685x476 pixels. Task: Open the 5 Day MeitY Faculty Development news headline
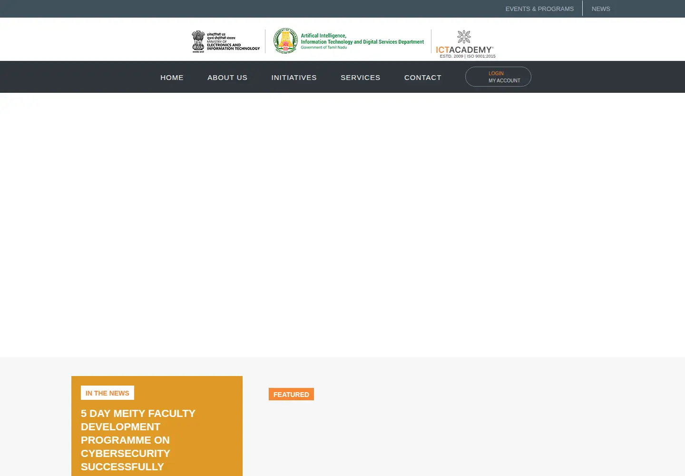(x=138, y=440)
